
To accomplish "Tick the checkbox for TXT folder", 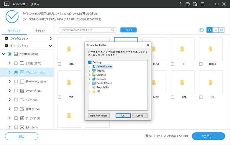I will point(59,97).
